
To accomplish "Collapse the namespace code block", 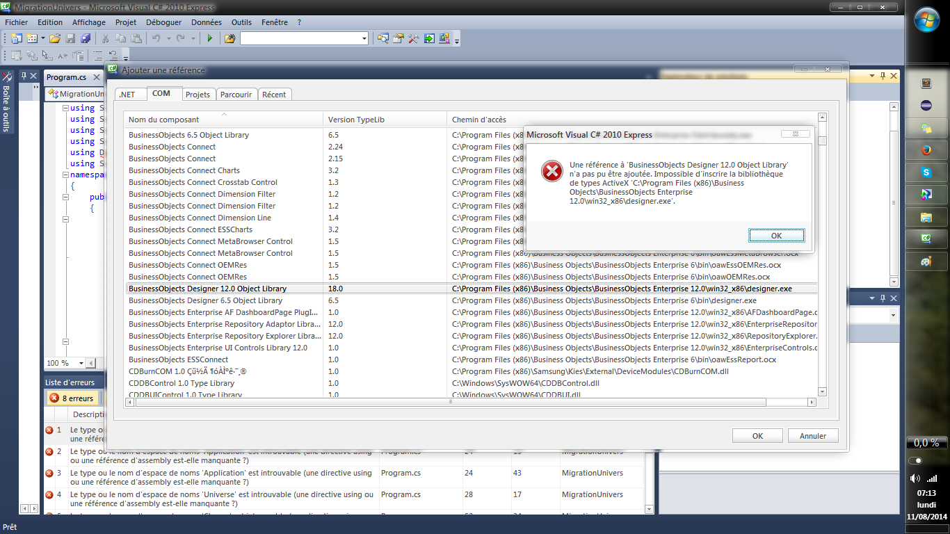I will (65, 175).
